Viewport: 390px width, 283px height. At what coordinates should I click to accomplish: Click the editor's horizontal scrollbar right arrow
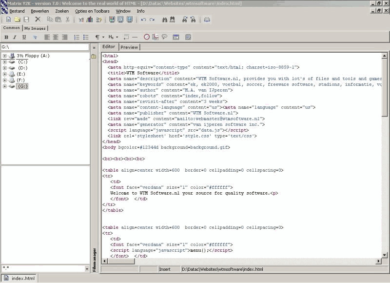click(379, 261)
